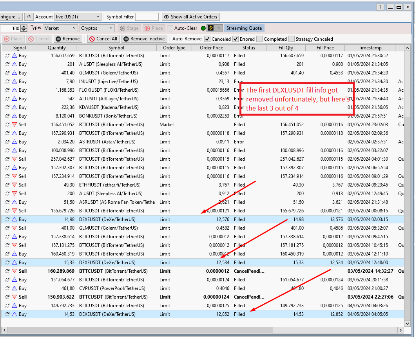Click the Place button beside Stage
This screenshot has width=415, height=337.
tap(154, 28)
